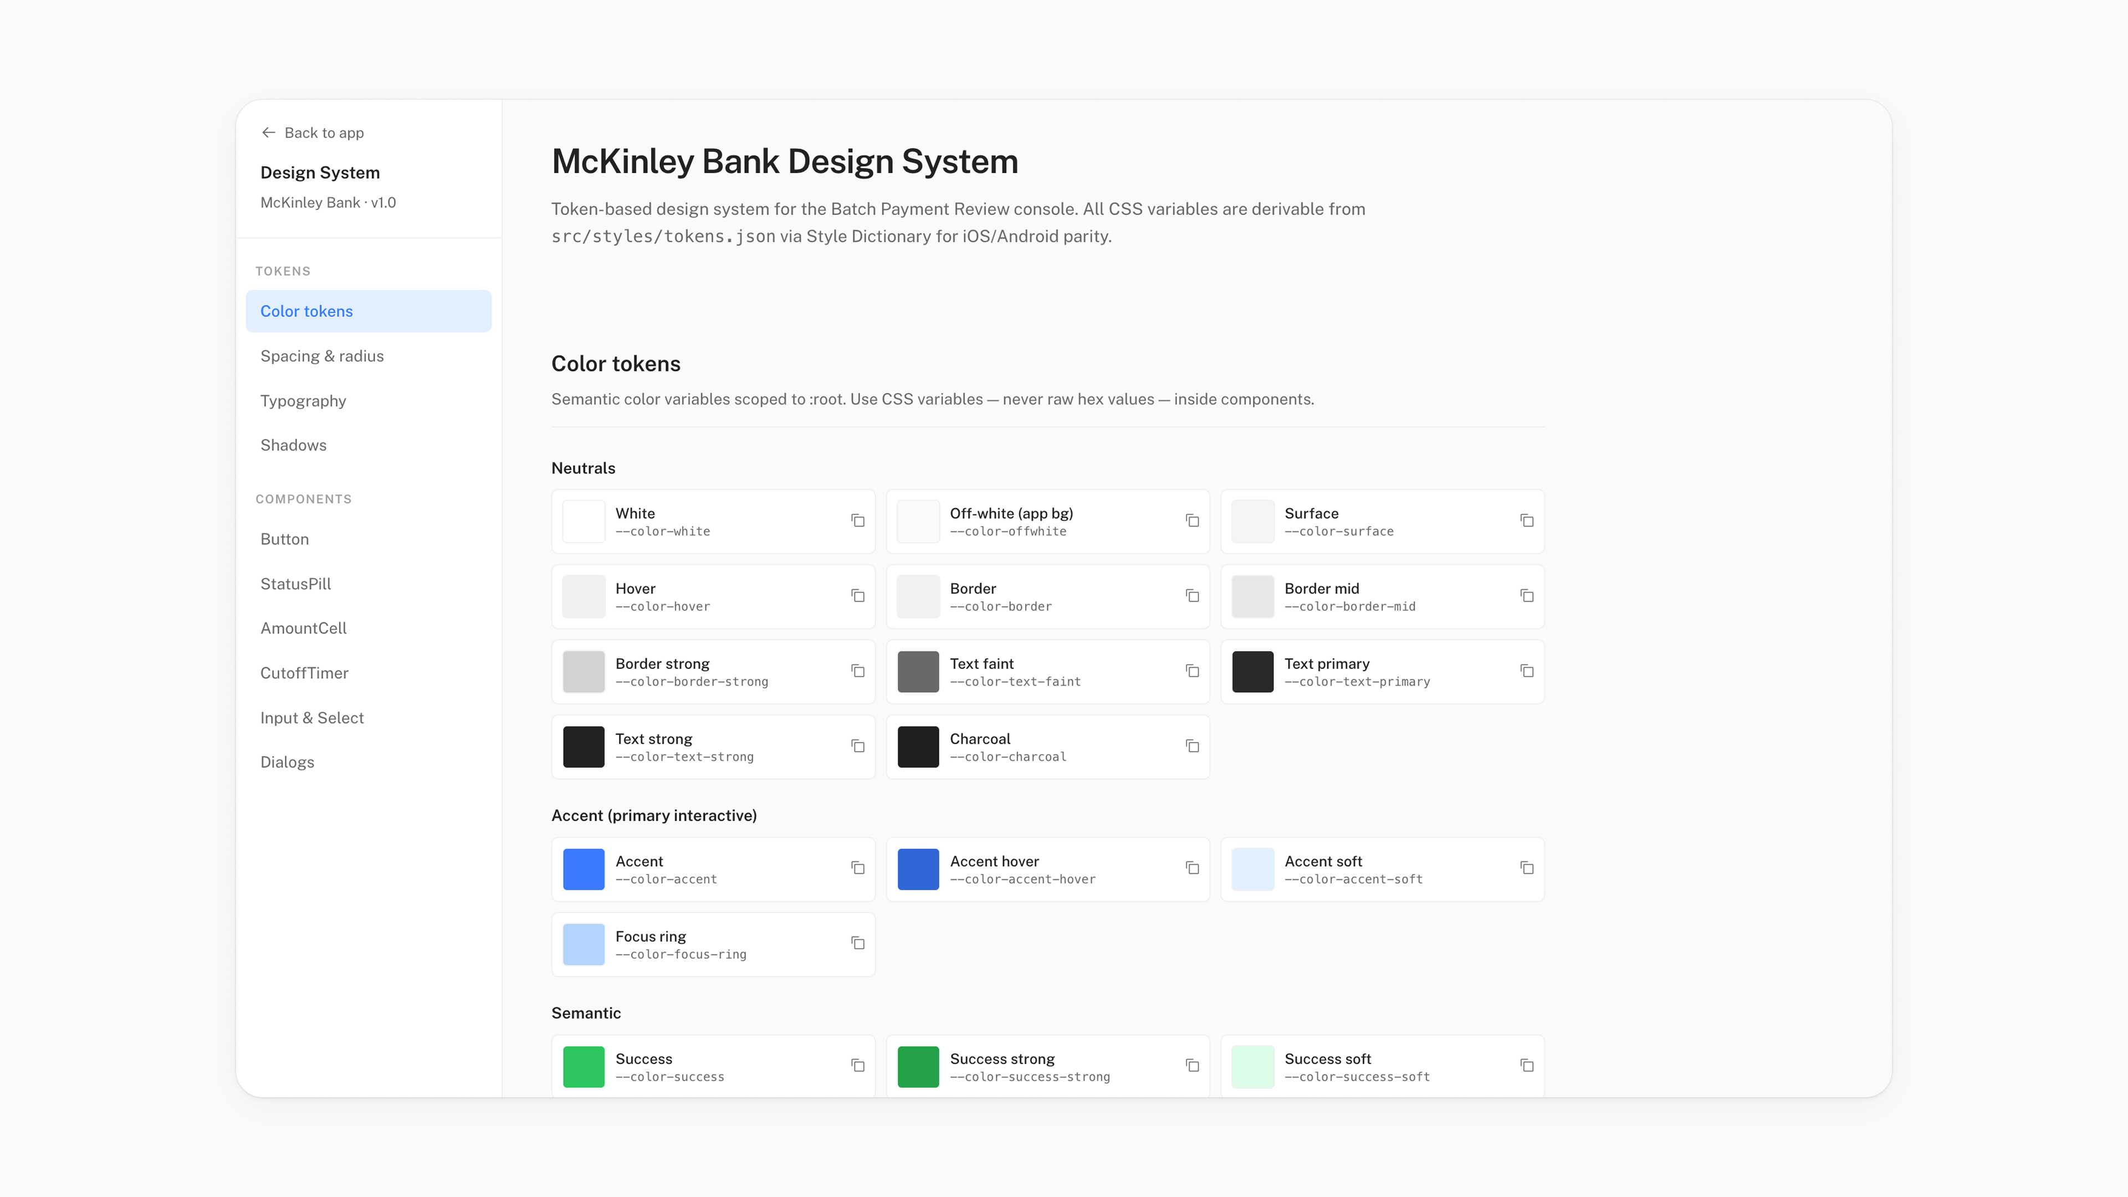This screenshot has height=1197, width=2128.
Task: Click the src/styles/tokens.json path text
Action: [x=663, y=236]
